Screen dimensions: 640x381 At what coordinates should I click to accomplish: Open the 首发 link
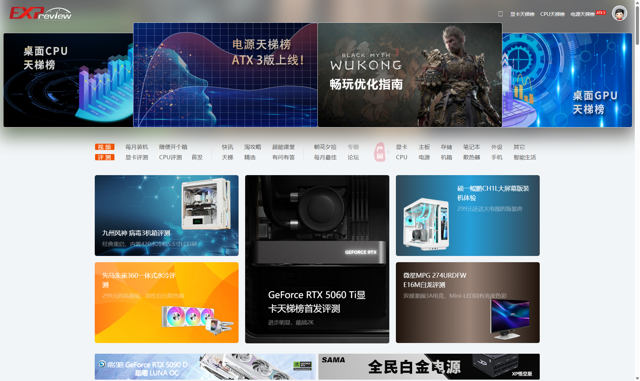(x=197, y=158)
